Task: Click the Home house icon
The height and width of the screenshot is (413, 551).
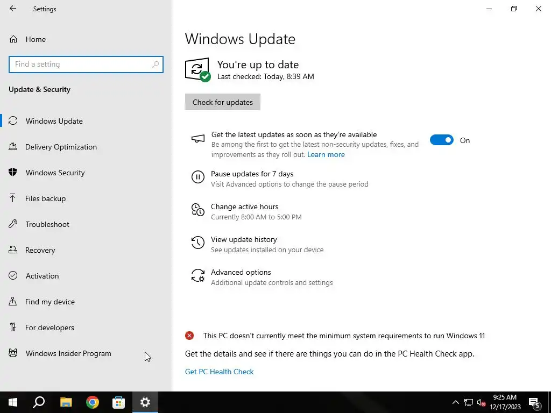Action: pyautogui.click(x=13, y=39)
